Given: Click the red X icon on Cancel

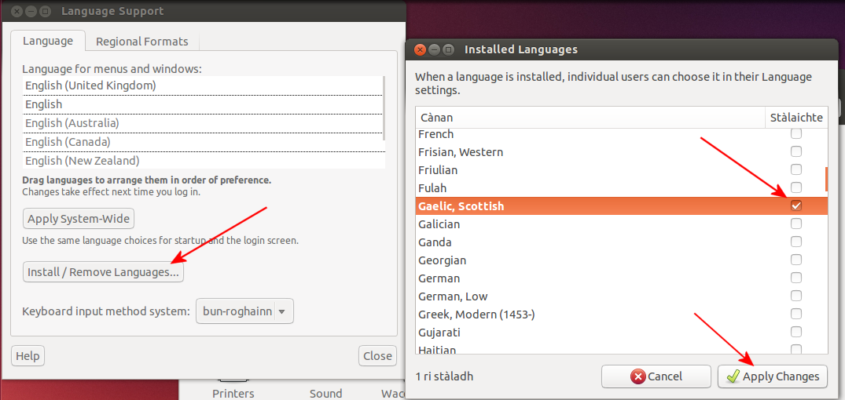Looking at the screenshot, I should tap(637, 376).
